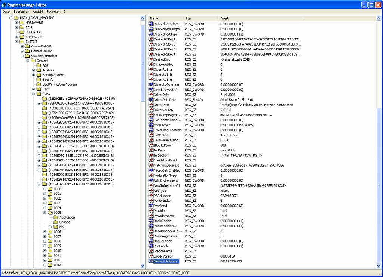
Task: Select the StationName value name
Action: (x=163, y=251)
